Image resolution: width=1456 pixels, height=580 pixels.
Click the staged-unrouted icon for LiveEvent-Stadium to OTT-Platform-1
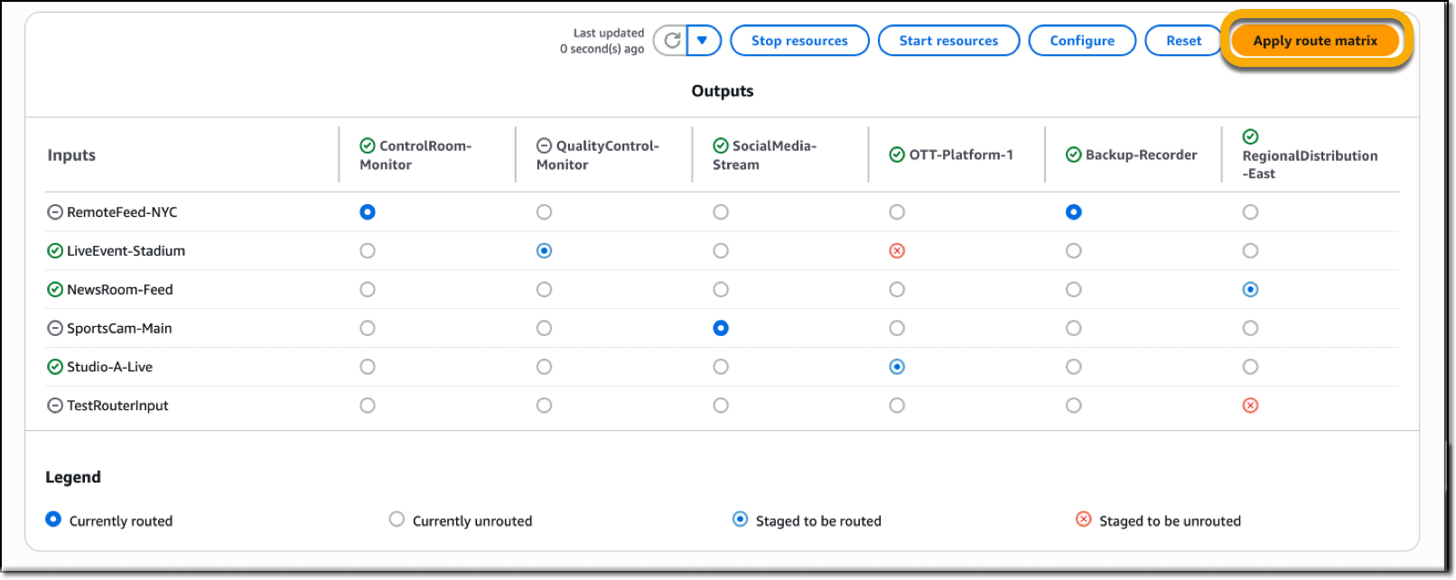click(x=897, y=251)
